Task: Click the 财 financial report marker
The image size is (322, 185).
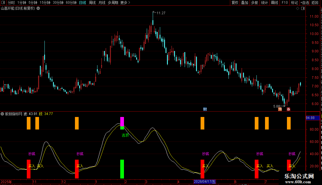Action: (x=205, y=109)
